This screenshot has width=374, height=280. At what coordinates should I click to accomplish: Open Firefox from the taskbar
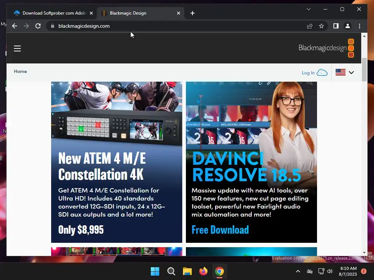click(x=203, y=271)
